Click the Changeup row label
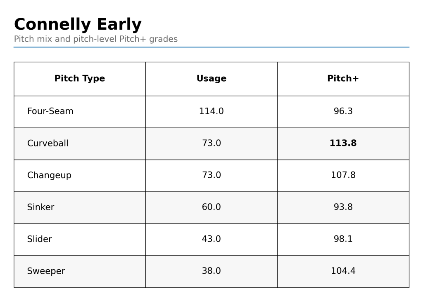This screenshot has width=423, height=308. click(49, 176)
